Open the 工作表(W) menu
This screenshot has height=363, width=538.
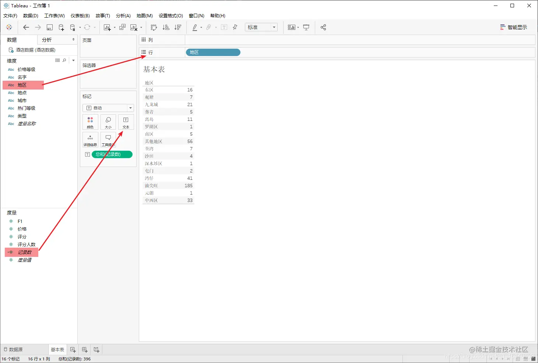[54, 16]
